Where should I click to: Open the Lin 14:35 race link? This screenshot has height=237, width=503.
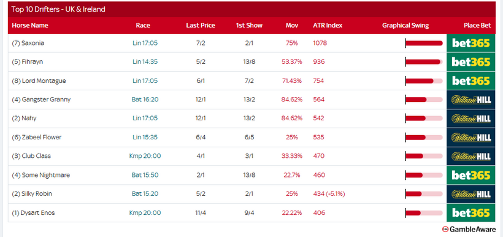[145, 62]
